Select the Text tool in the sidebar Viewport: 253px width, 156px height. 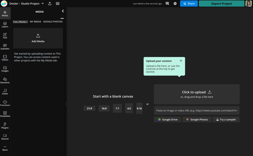click(x=5, y=36)
